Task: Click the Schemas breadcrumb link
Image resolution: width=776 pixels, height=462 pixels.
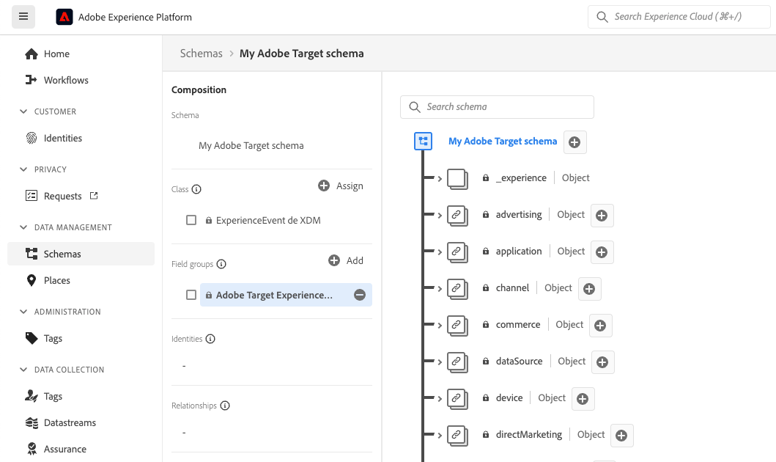Action: [201, 54]
